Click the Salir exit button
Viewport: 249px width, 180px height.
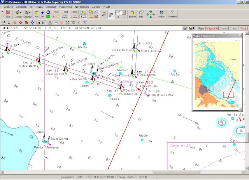8,14
